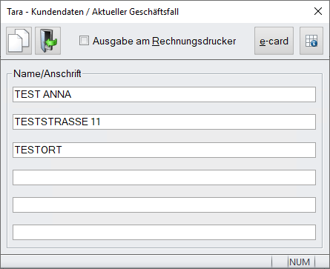Click the status bar panel left of NUM
The image size is (330, 269).
pyautogui.click(x=280, y=262)
